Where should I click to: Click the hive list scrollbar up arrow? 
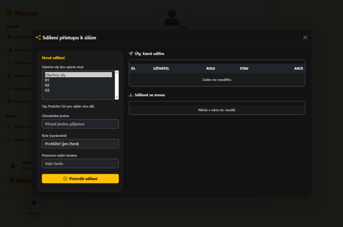click(117, 73)
